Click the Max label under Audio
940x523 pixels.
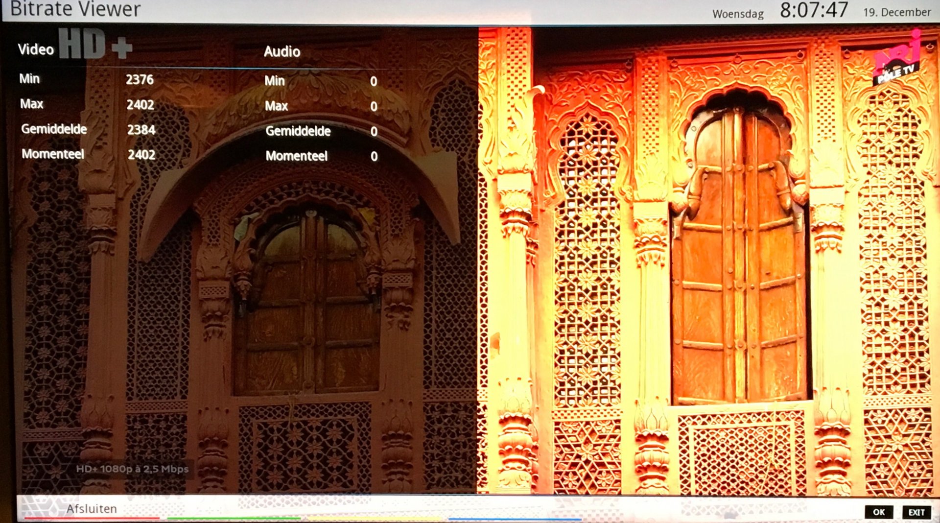[x=277, y=106]
